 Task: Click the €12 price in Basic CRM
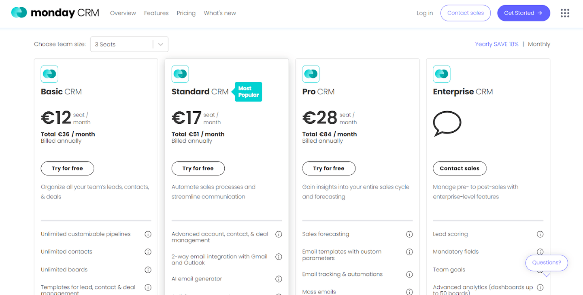[x=56, y=118]
